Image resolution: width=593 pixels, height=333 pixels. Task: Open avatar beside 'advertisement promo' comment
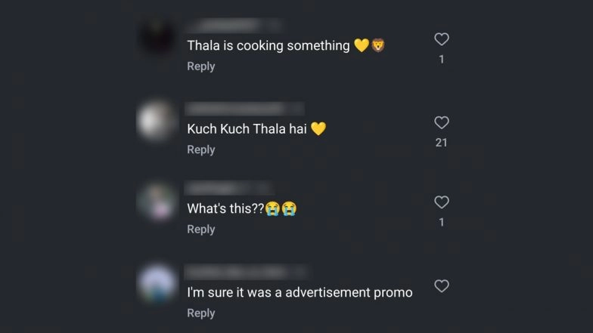click(x=157, y=284)
